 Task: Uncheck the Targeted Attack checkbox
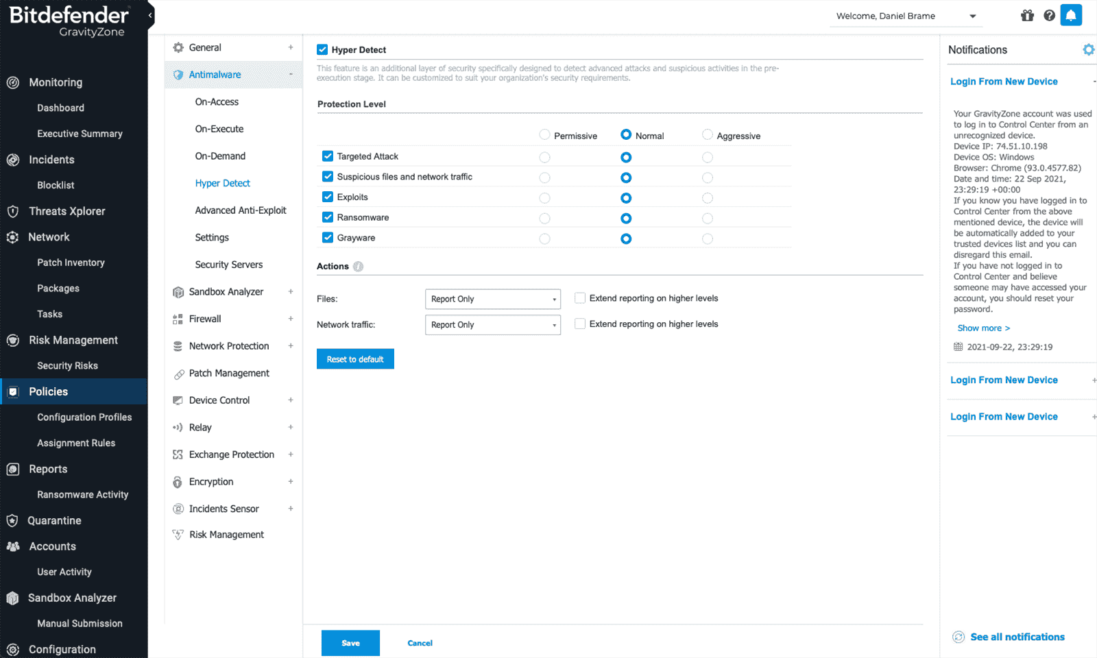tap(328, 156)
